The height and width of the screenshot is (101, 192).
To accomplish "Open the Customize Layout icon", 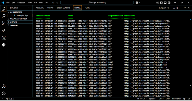I will point(157,3).
